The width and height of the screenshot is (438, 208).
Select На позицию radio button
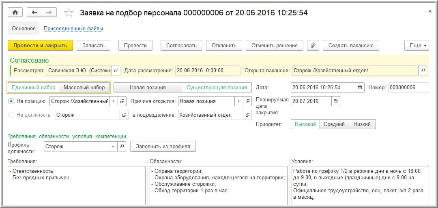(11, 101)
